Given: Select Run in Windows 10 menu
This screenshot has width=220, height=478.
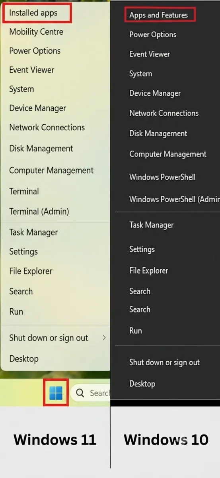Looking at the screenshot, I should pyautogui.click(x=136, y=331).
